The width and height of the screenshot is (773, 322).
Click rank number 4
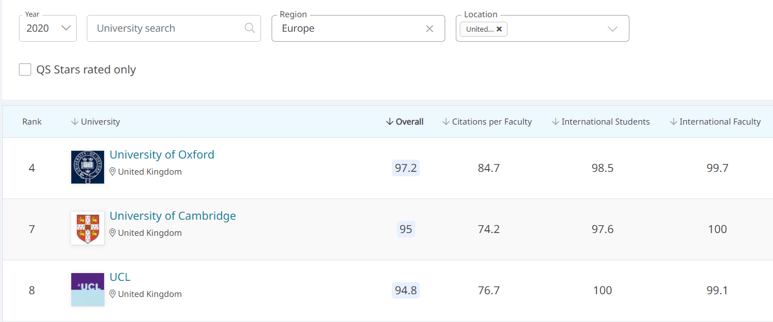coord(32,168)
